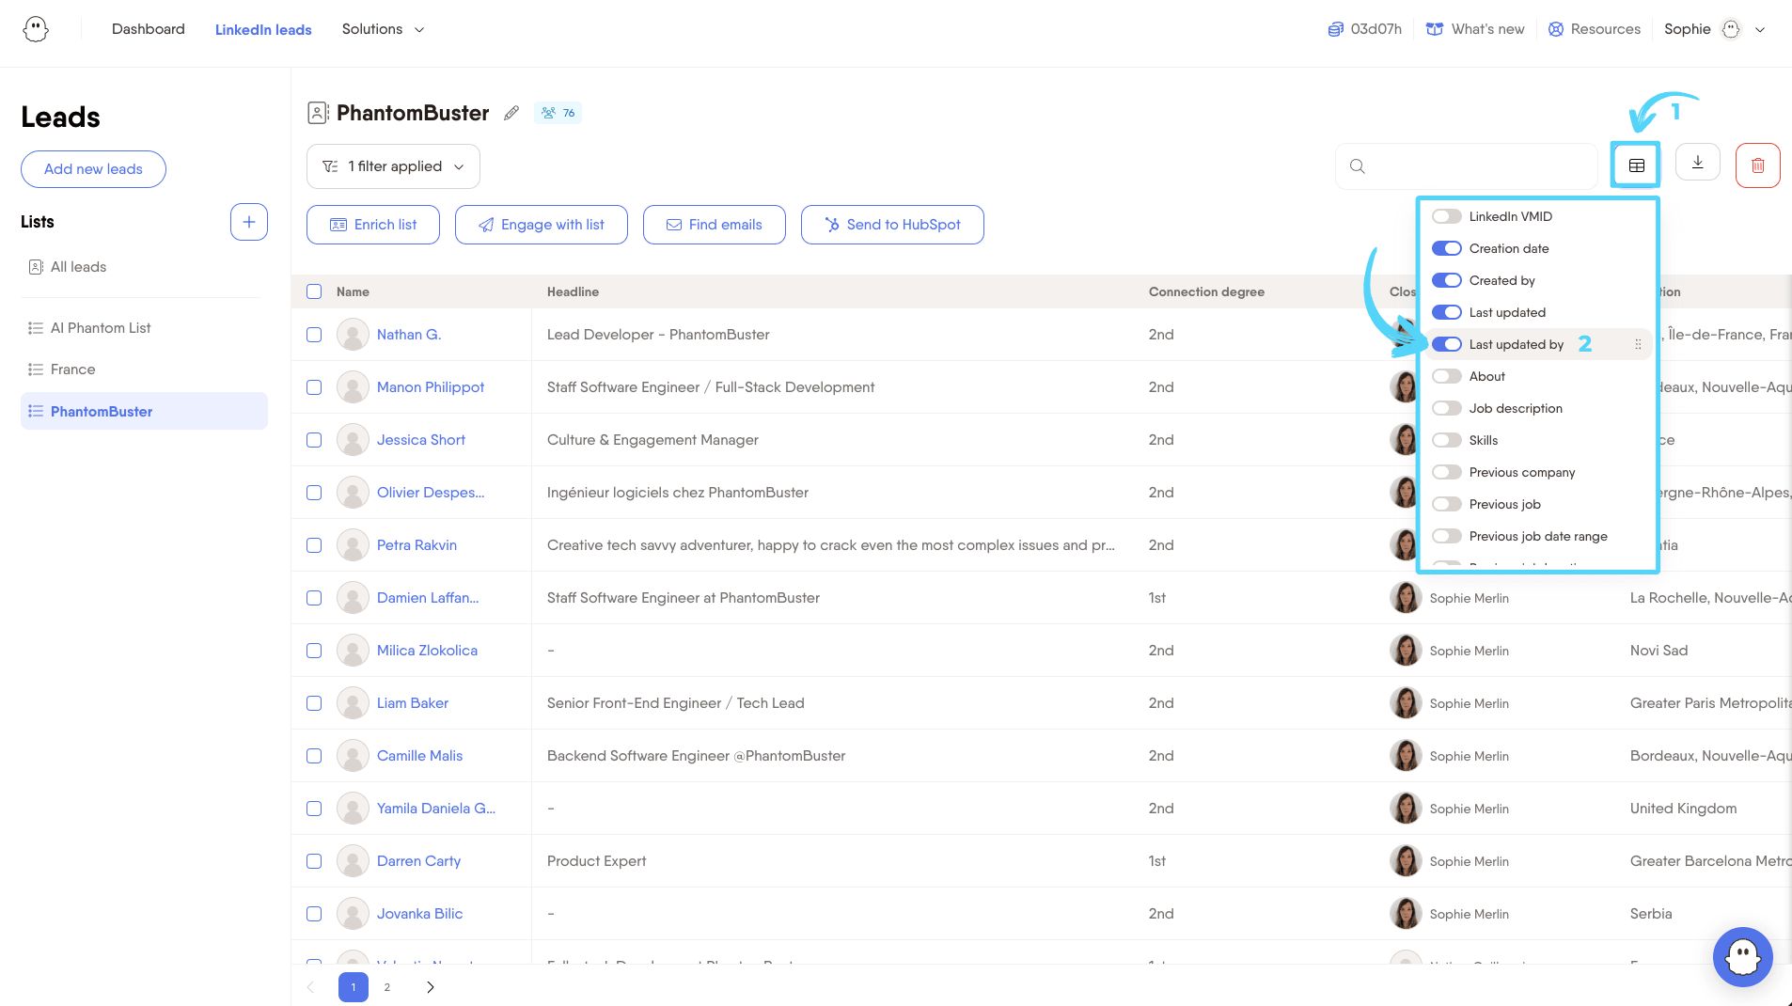Expand the Solutions menu
The image size is (1792, 1006).
tap(383, 29)
